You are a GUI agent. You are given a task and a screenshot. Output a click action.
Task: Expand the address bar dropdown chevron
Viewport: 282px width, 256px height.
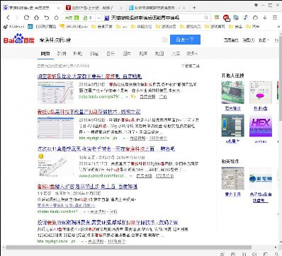coord(99,18)
